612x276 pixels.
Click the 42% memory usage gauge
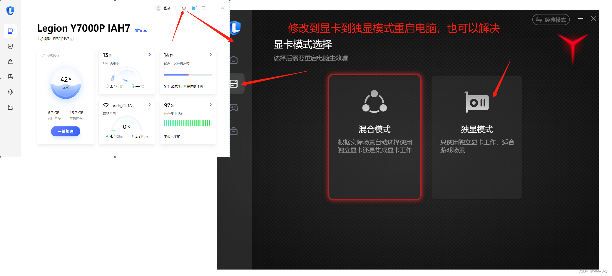[x=66, y=84]
